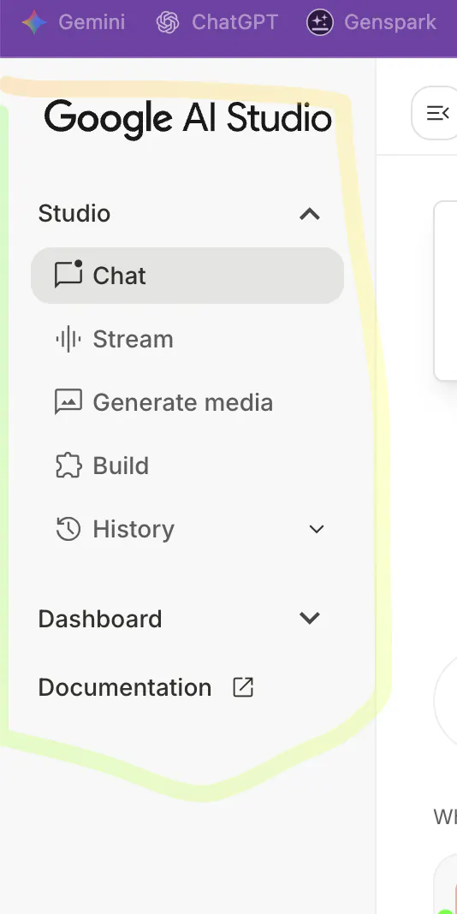Click the Chat speech bubble icon
The image size is (457, 914).
pyautogui.click(x=68, y=274)
